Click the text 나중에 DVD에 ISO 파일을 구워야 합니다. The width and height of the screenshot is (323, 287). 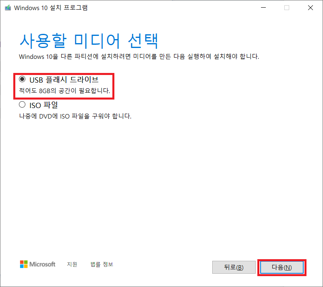[75, 116]
